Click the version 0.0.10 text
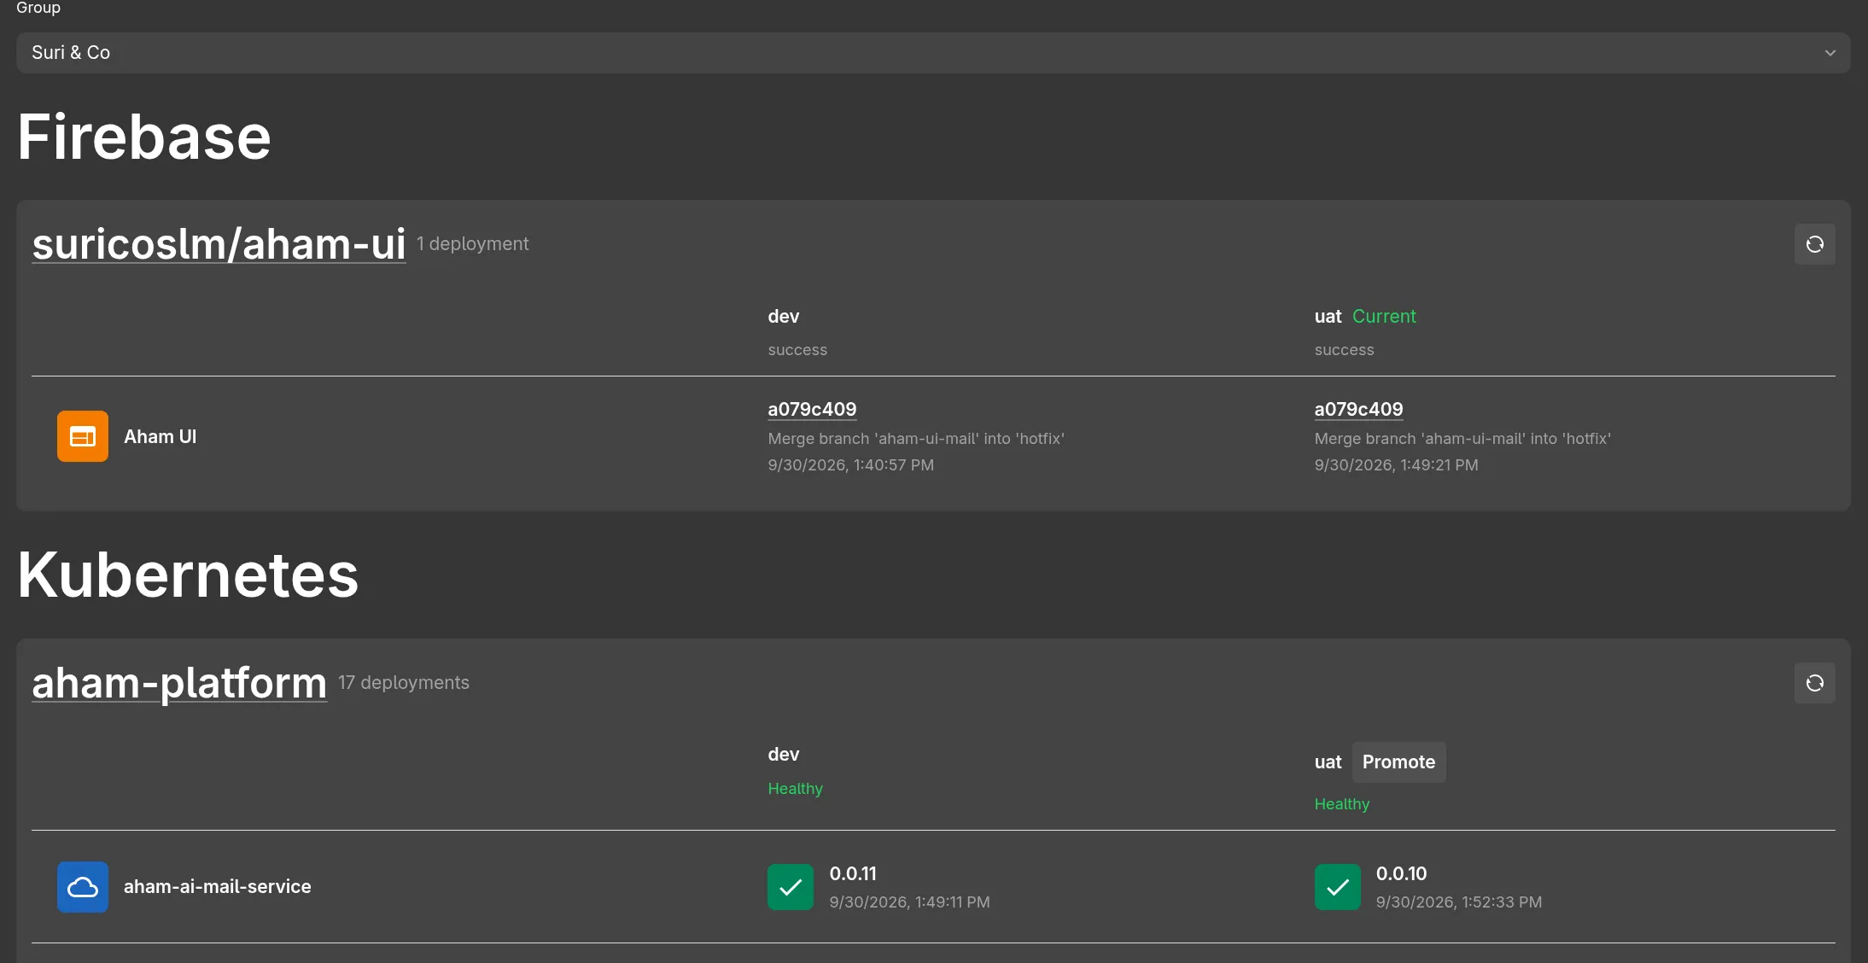This screenshot has height=963, width=1868. coord(1401,874)
